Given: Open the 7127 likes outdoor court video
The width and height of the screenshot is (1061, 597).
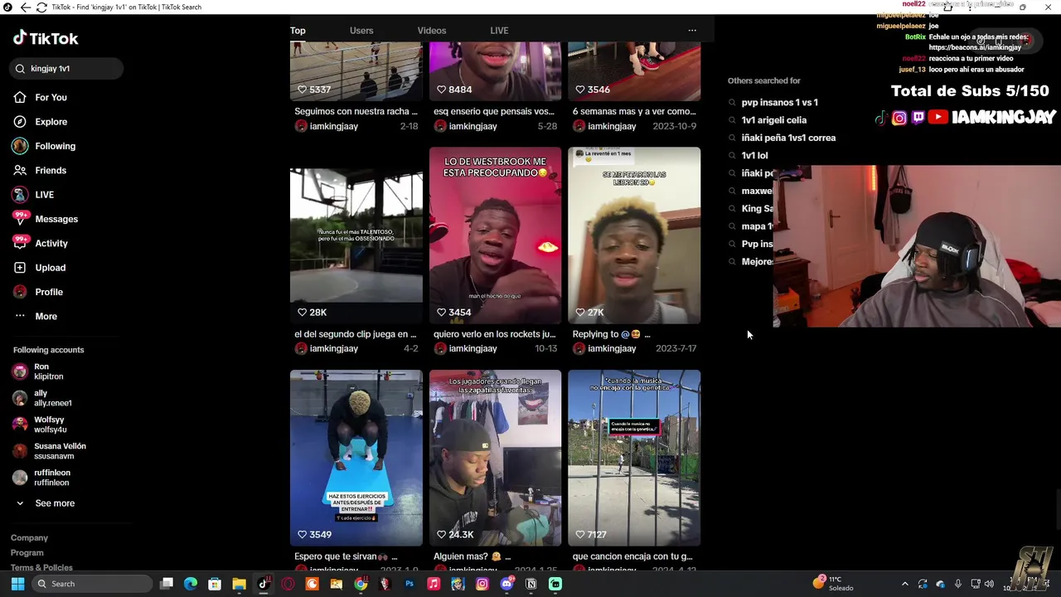Looking at the screenshot, I should tap(634, 458).
